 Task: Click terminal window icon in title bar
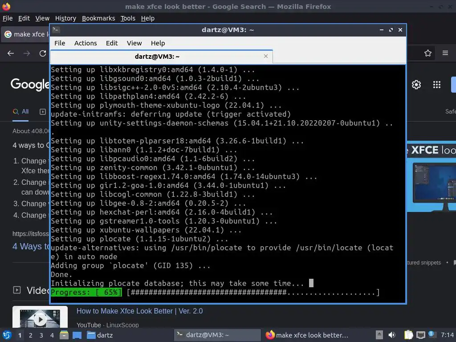click(56, 30)
